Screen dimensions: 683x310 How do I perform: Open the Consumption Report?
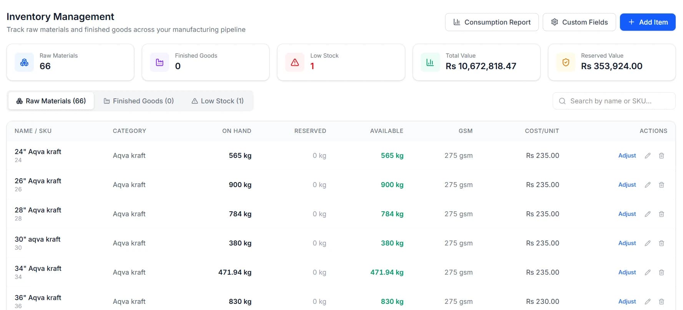pyautogui.click(x=492, y=22)
